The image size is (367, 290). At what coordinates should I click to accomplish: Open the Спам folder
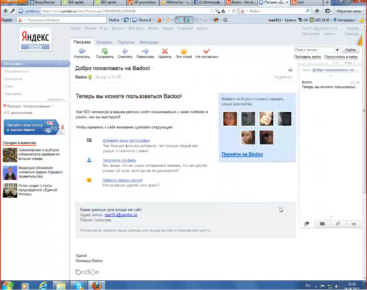[x=8, y=86]
